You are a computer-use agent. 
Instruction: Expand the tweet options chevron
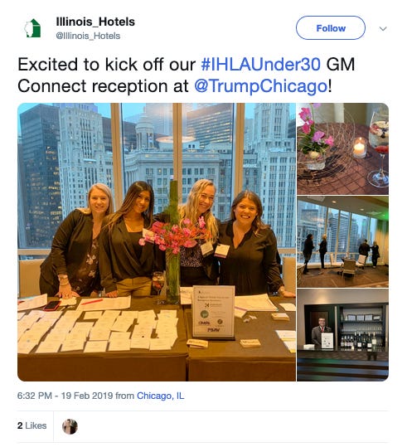coord(383,29)
